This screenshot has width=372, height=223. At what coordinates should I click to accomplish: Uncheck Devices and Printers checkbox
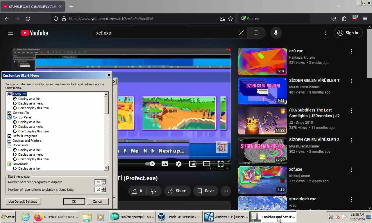pos(9,141)
